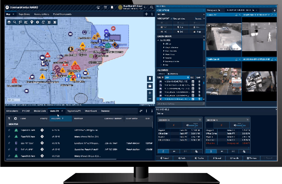This screenshot has height=184, width=282.
Task: Click the map search magnifier tool
Action: coord(15,22)
